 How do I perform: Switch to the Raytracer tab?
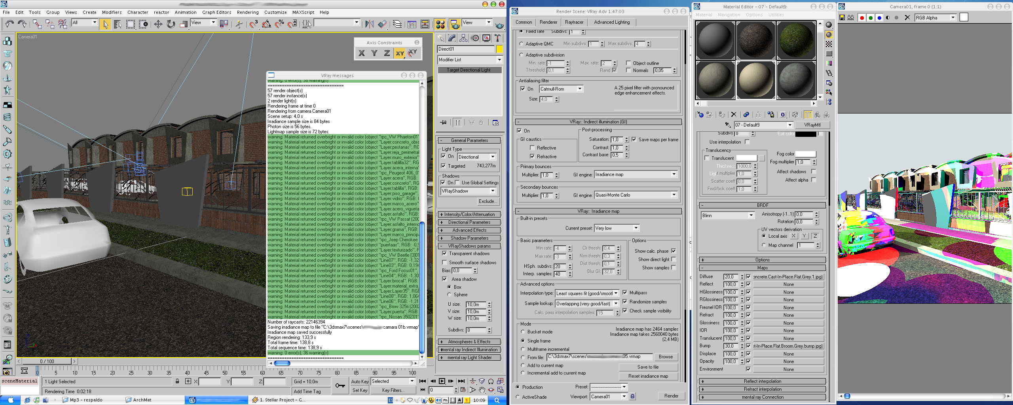(x=574, y=22)
